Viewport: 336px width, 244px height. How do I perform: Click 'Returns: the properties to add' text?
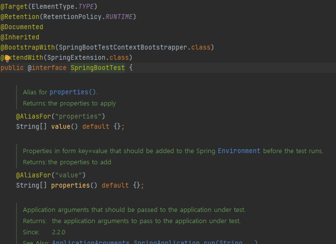tap(67, 162)
